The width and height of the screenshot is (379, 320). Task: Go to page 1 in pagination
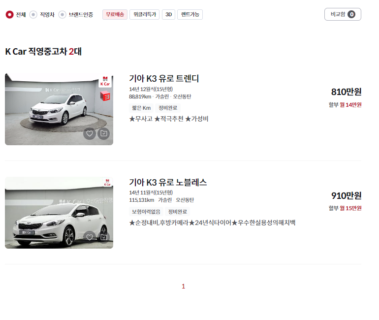tap(183, 287)
